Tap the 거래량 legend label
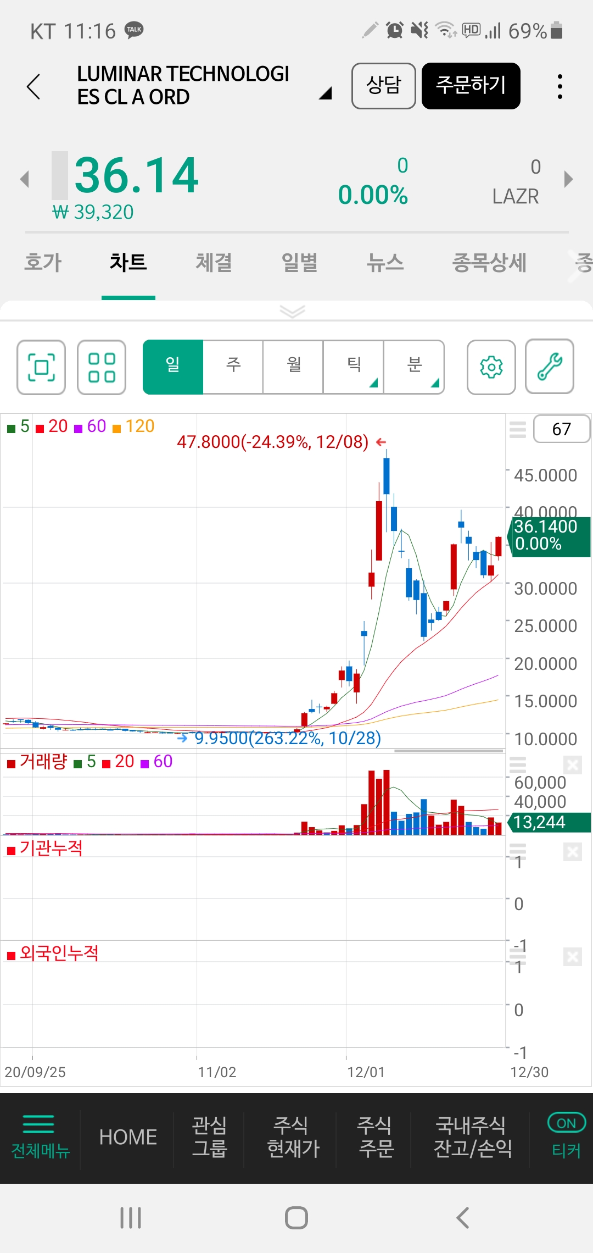593x1253 pixels. [x=43, y=762]
